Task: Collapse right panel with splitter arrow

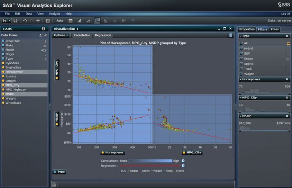Action: pyautogui.click(x=236, y=107)
